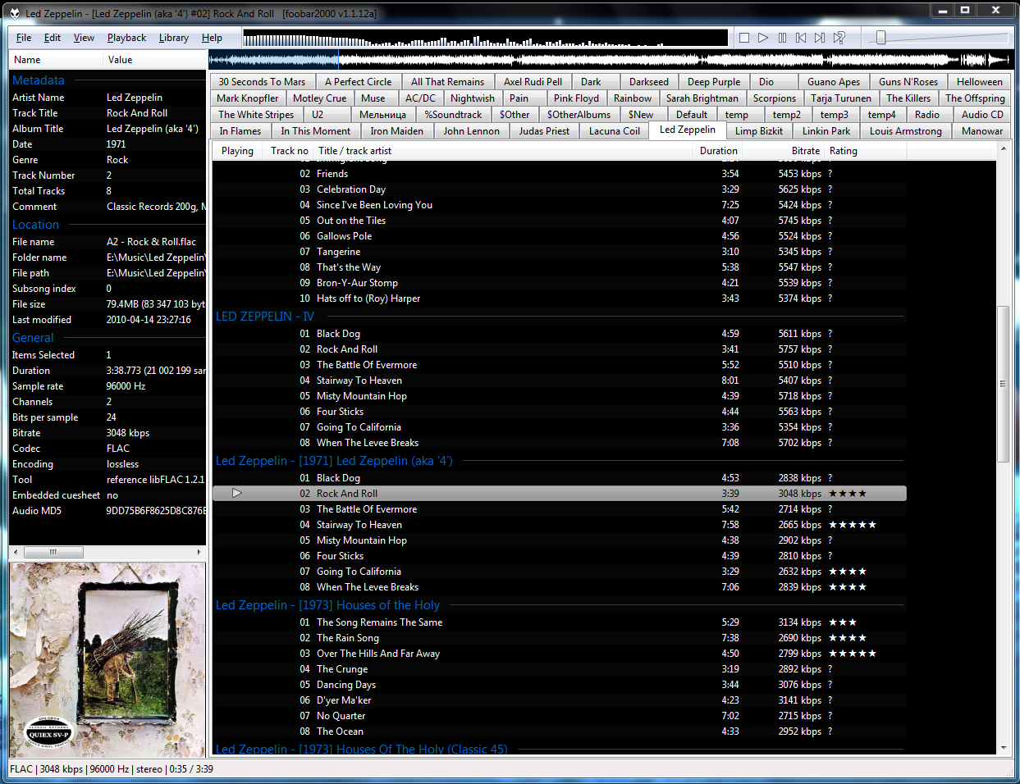Collapse the [1971] Led Zeppelin (aka '4') group
The height and width of the screenshot is (784, 1020).
coord(334,461)
